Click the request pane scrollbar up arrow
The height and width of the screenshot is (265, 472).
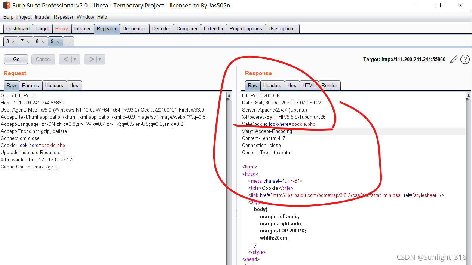pyautogui.click(x=229, y=96)
